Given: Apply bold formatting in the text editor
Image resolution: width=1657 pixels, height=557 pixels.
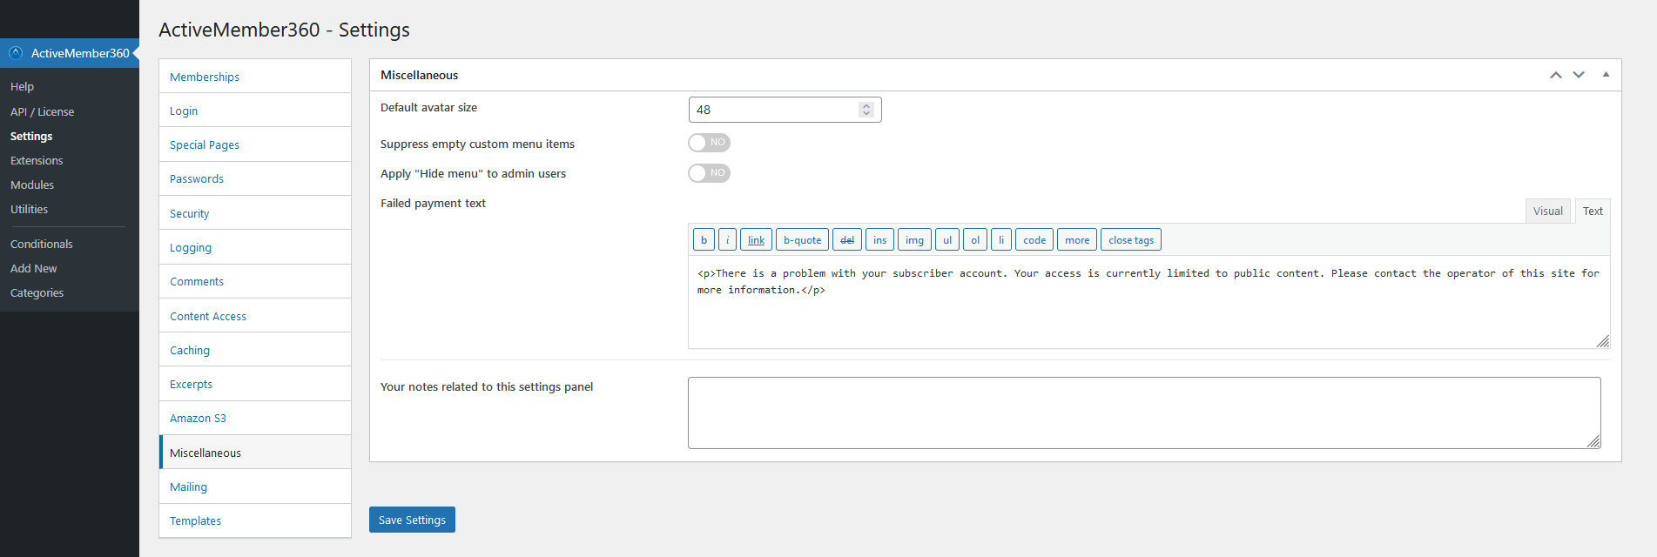Looking at the screenshot, I should 703,239.
